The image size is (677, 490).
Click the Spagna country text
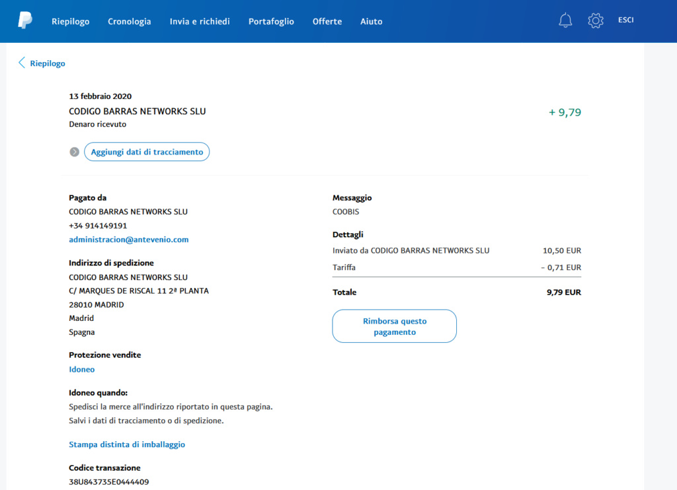coord(81,332)
